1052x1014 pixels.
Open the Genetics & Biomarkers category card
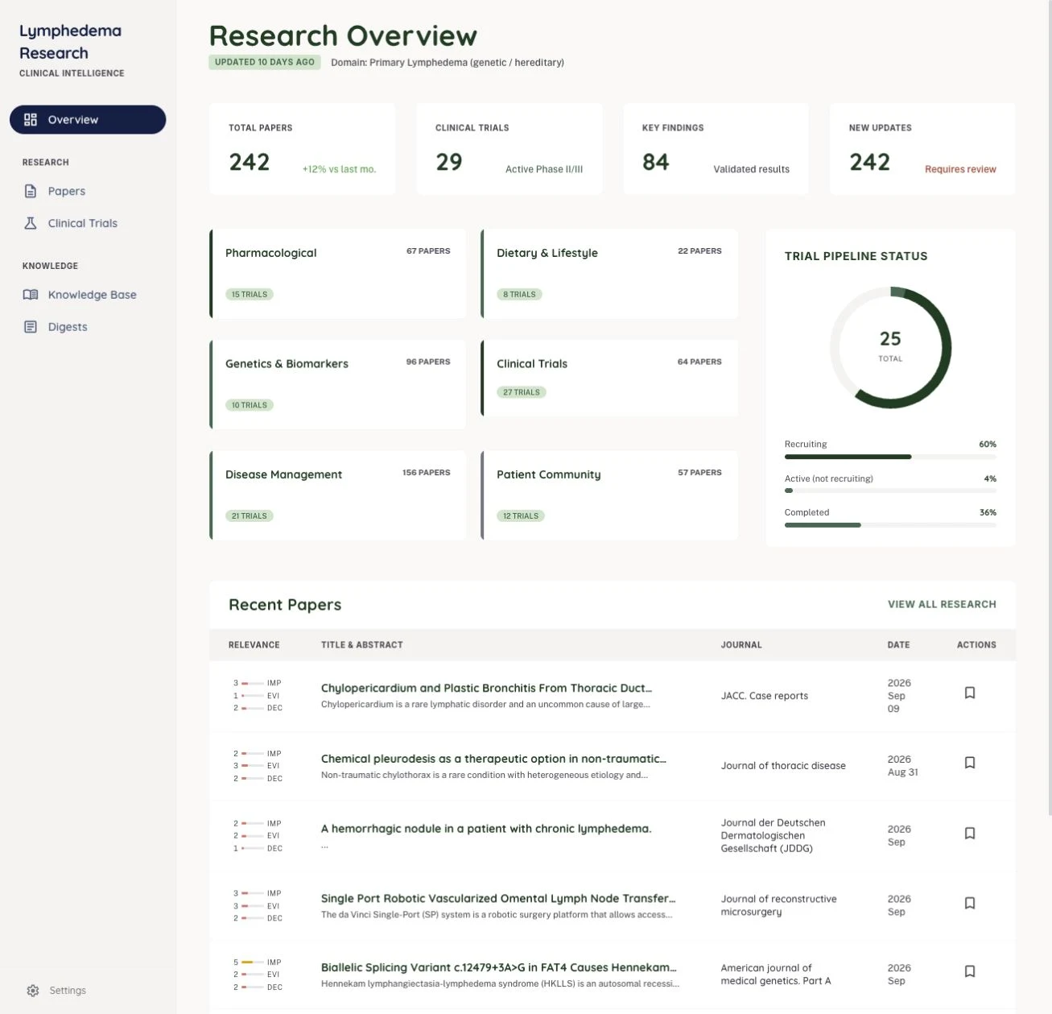pyautogui.click(x=338, y=384)
